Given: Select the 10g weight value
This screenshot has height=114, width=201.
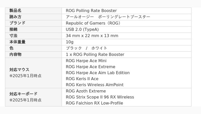Looking at the screenshot, I should [x=70, y=42].
